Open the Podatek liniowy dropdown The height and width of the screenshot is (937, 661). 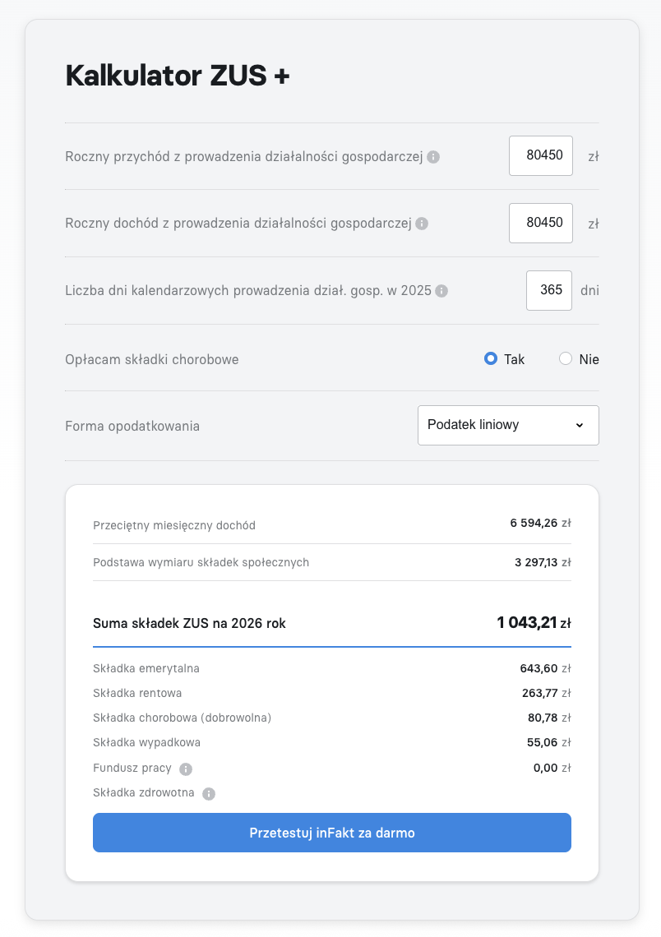508,425
